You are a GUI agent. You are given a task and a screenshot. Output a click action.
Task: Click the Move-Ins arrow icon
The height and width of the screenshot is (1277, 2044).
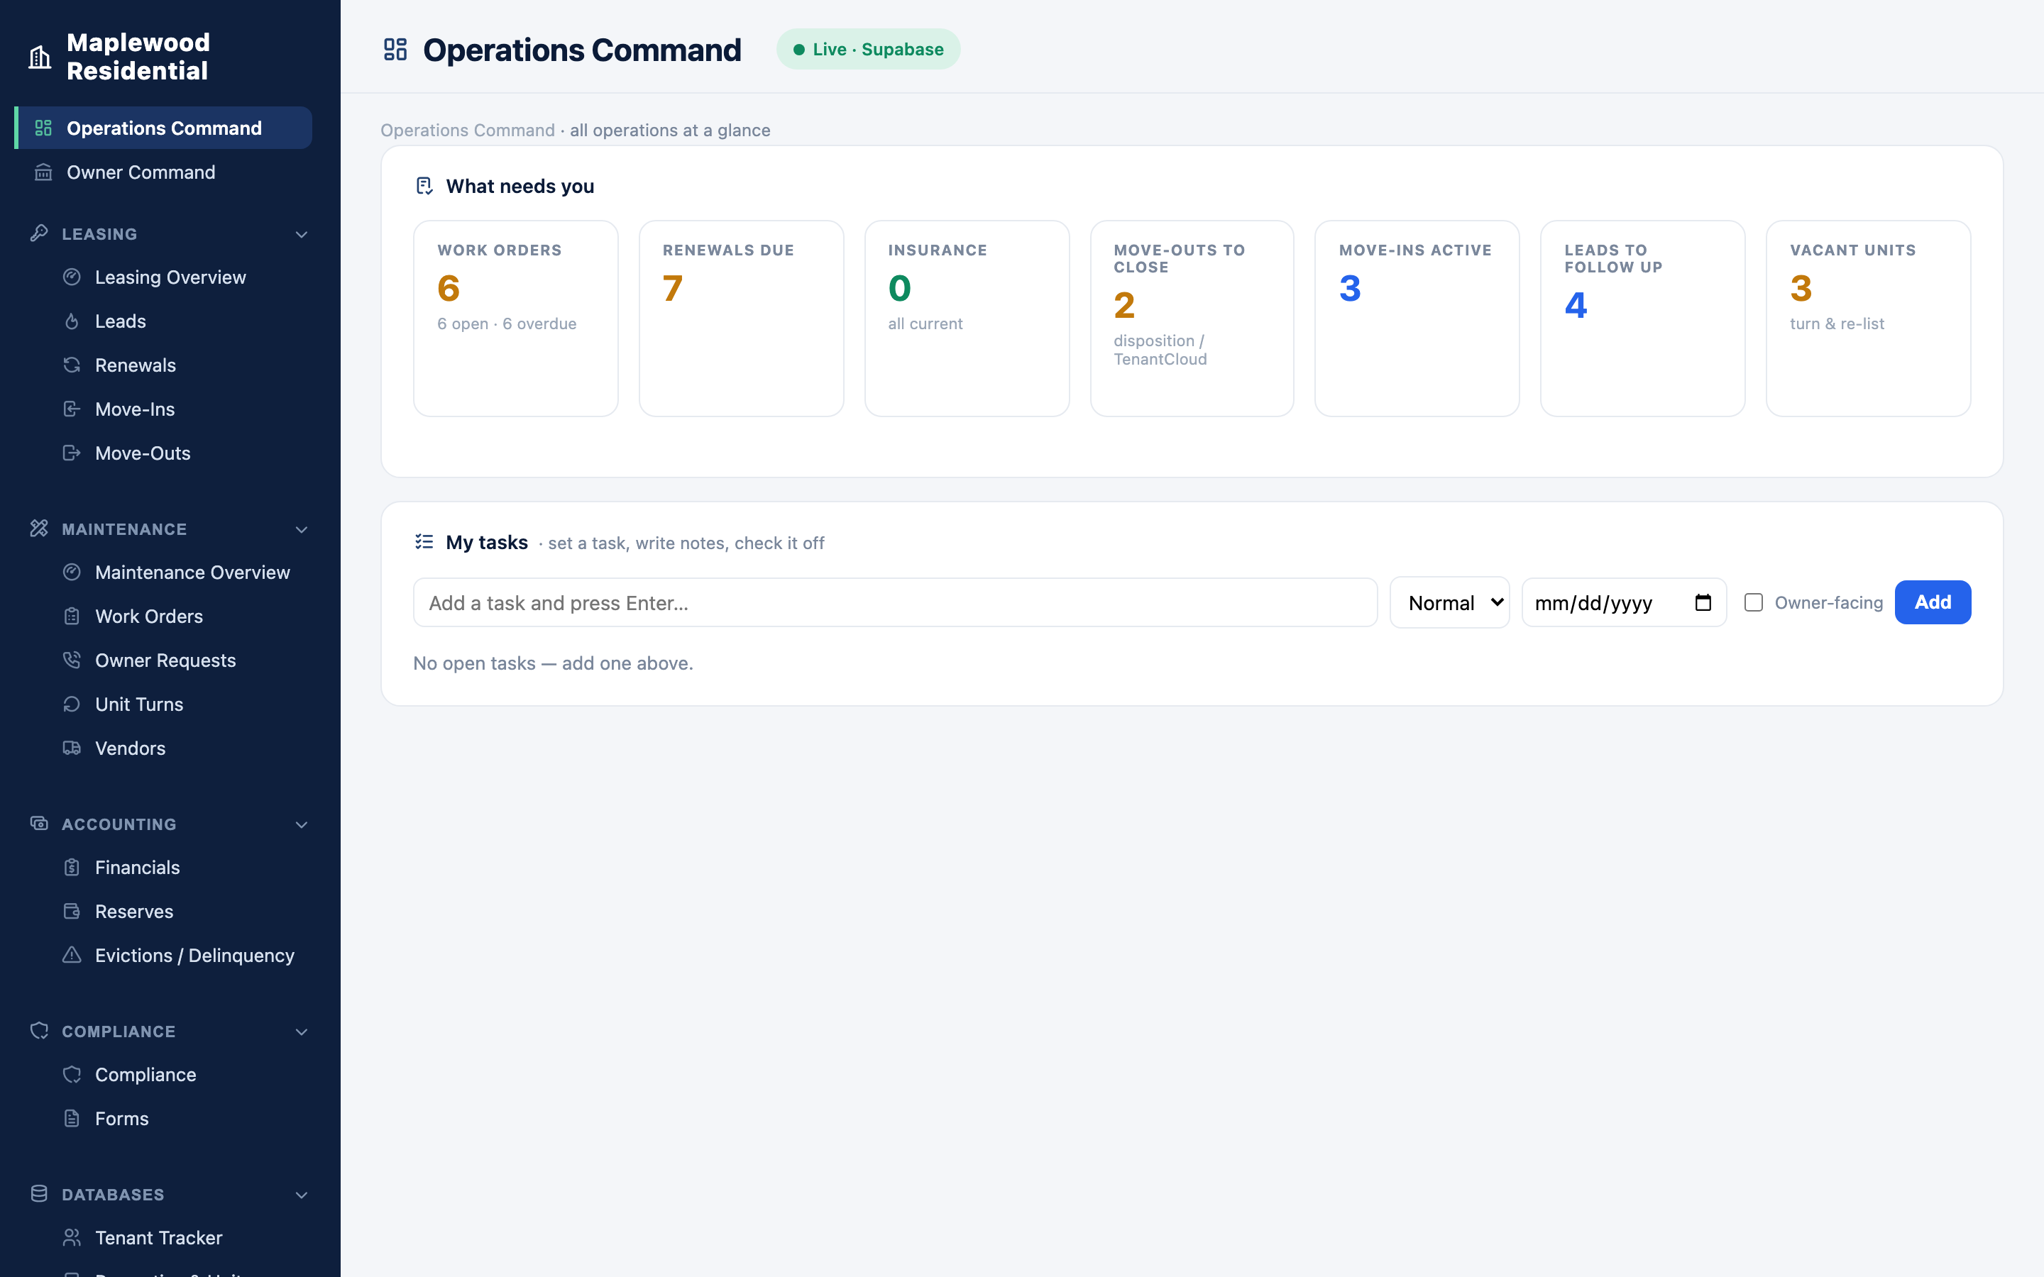[72, 409]
